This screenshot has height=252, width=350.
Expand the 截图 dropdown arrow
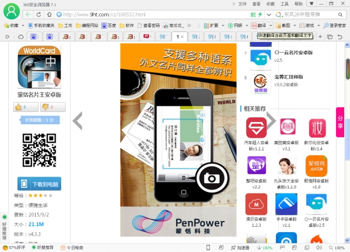[295, 26]
